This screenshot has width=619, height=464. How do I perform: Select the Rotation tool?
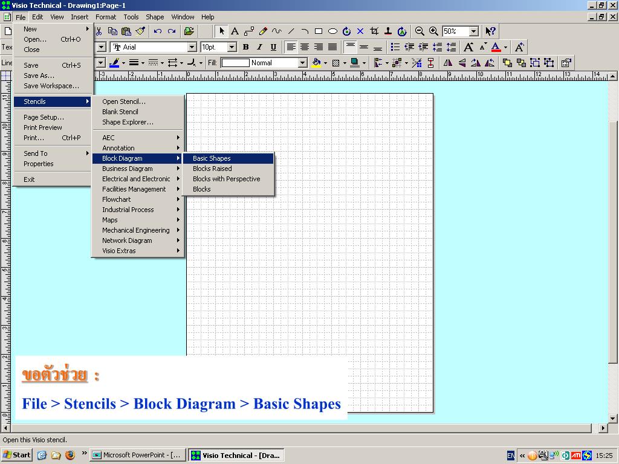point(346,31)
